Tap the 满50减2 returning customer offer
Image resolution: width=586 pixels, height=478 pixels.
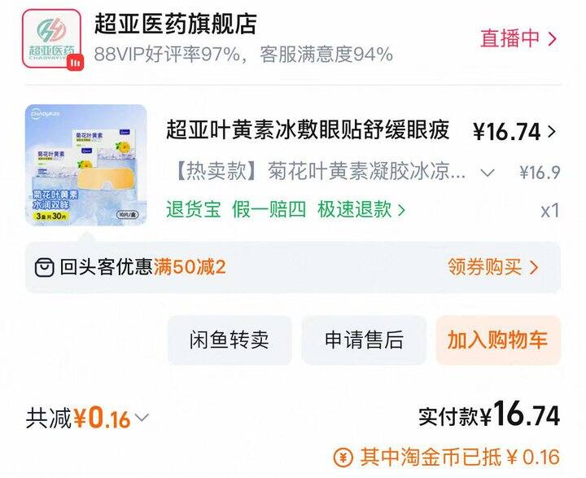click(190, 267)
